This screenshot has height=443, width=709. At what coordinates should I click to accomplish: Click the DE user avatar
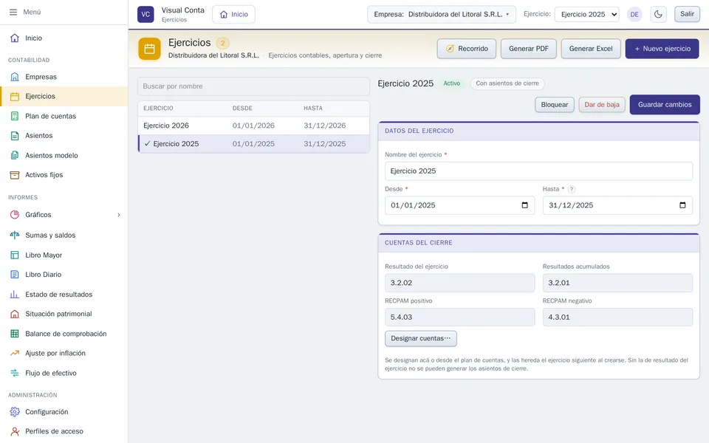tap(634, 14)
